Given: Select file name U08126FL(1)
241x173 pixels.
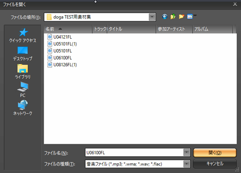Looking at the screenshot, I should 65,65.
